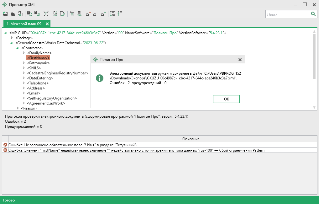Expand the Package tree node

(x=12, y=38)
